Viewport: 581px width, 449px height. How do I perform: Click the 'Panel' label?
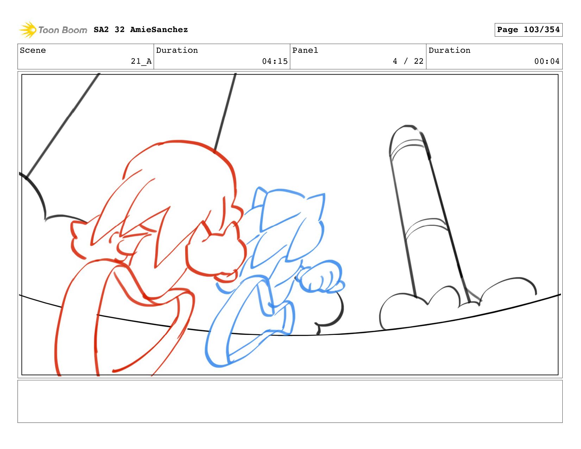coord(305,50)
